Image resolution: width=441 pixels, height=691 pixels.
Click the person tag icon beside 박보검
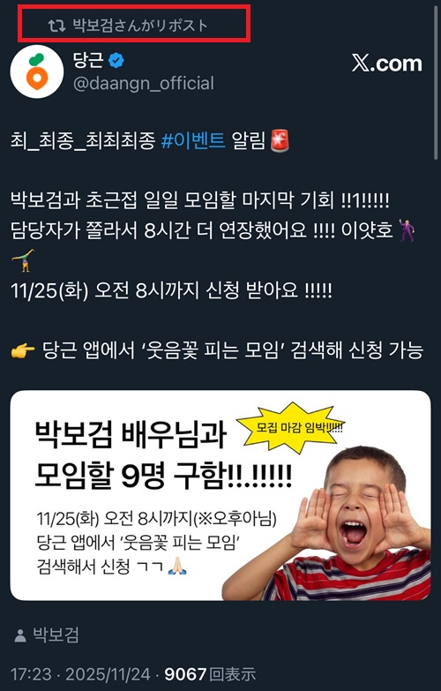point(20,635)
